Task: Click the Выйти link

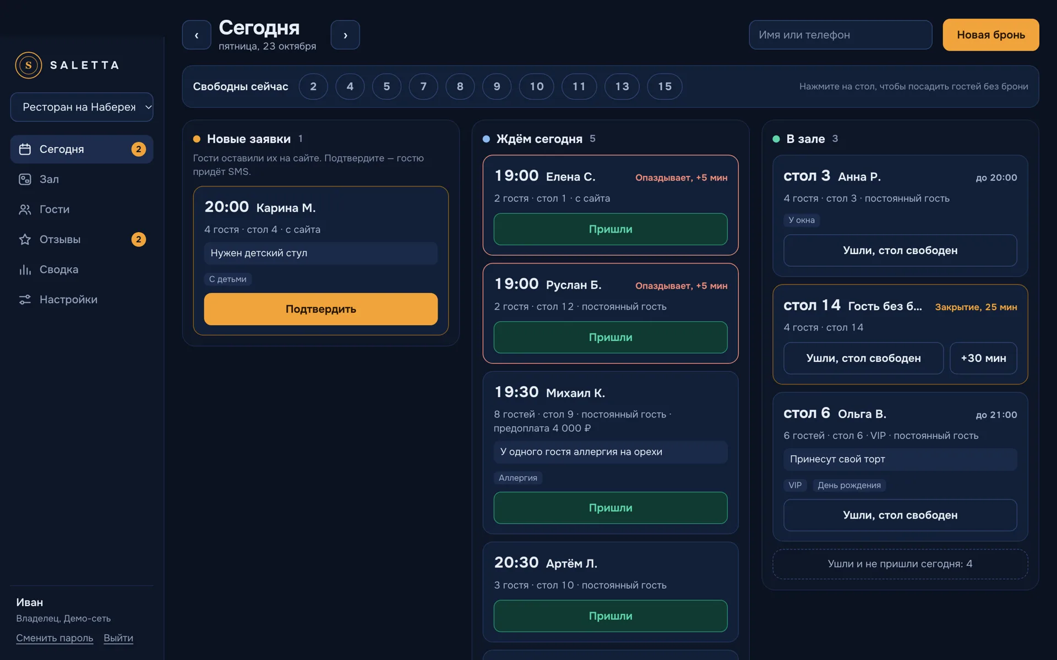Action: pyautogui.click(x=118, y=638)
